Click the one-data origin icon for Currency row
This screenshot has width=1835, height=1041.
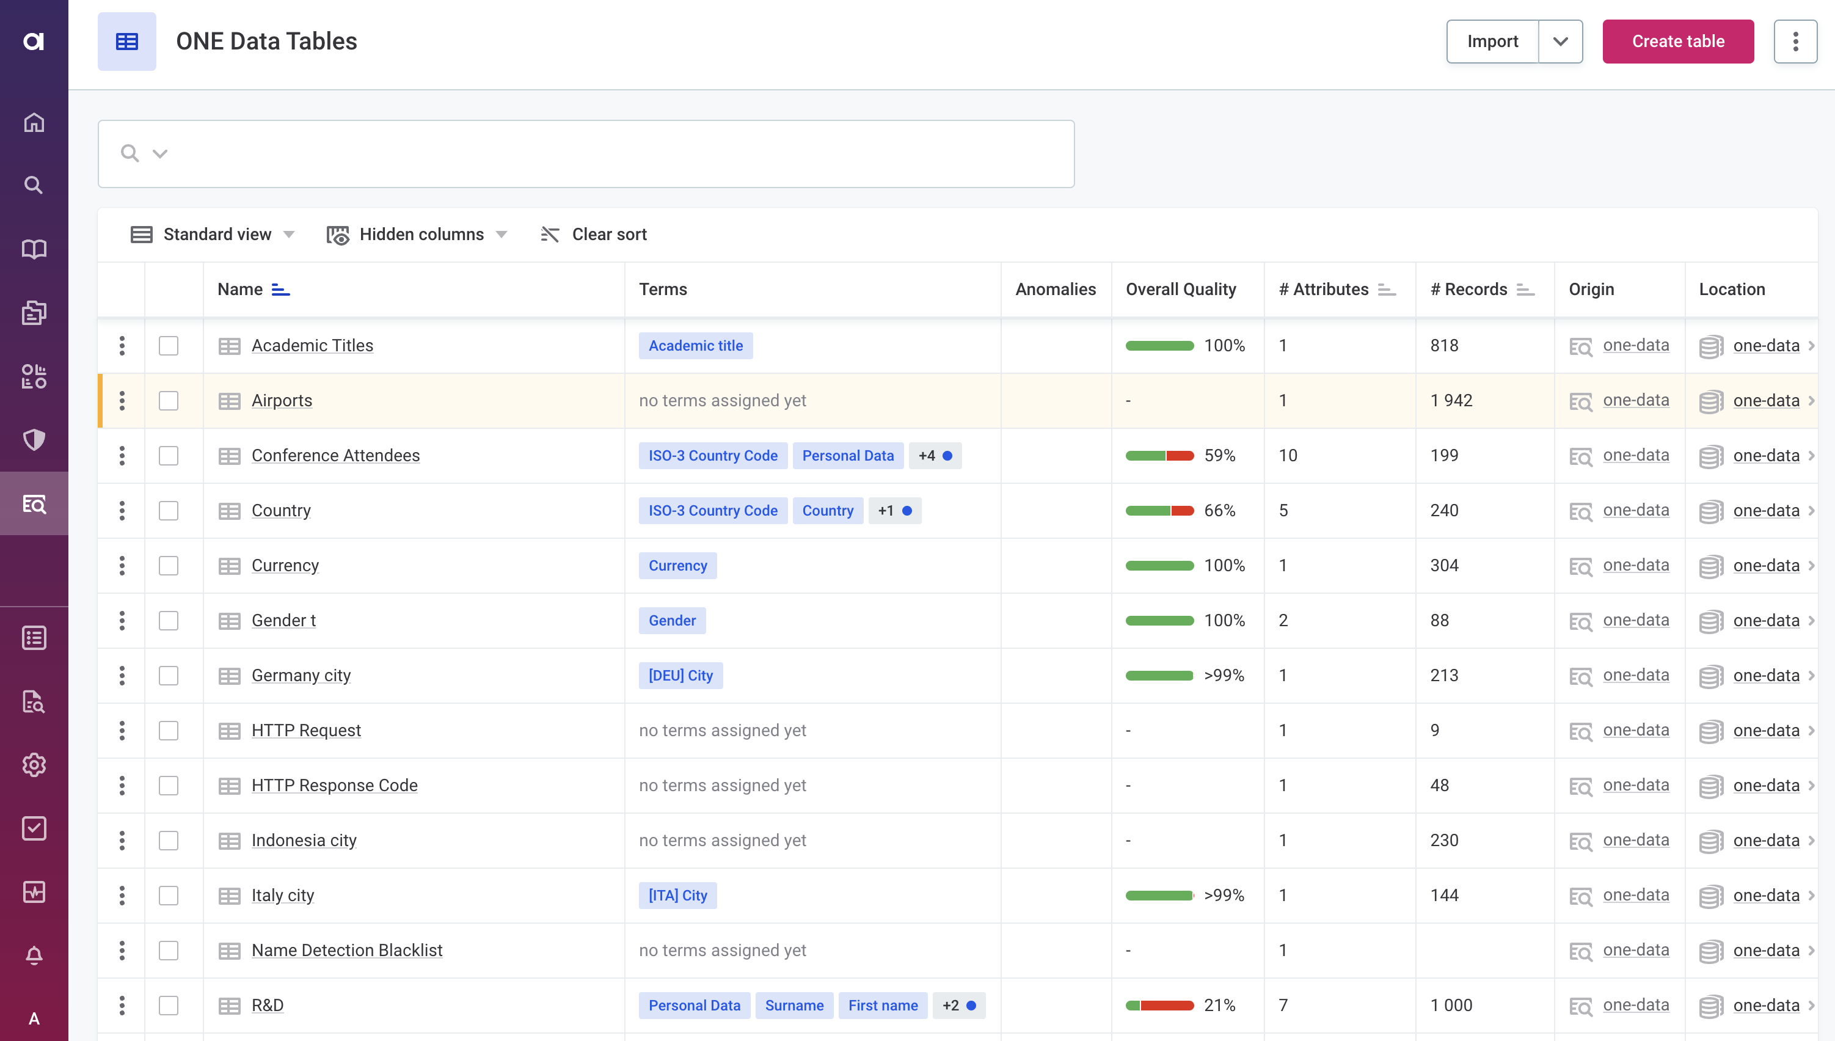coord(1582,566)
